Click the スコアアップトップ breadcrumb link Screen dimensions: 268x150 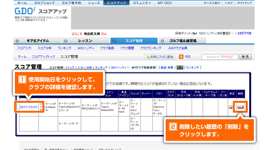point(44,57)
